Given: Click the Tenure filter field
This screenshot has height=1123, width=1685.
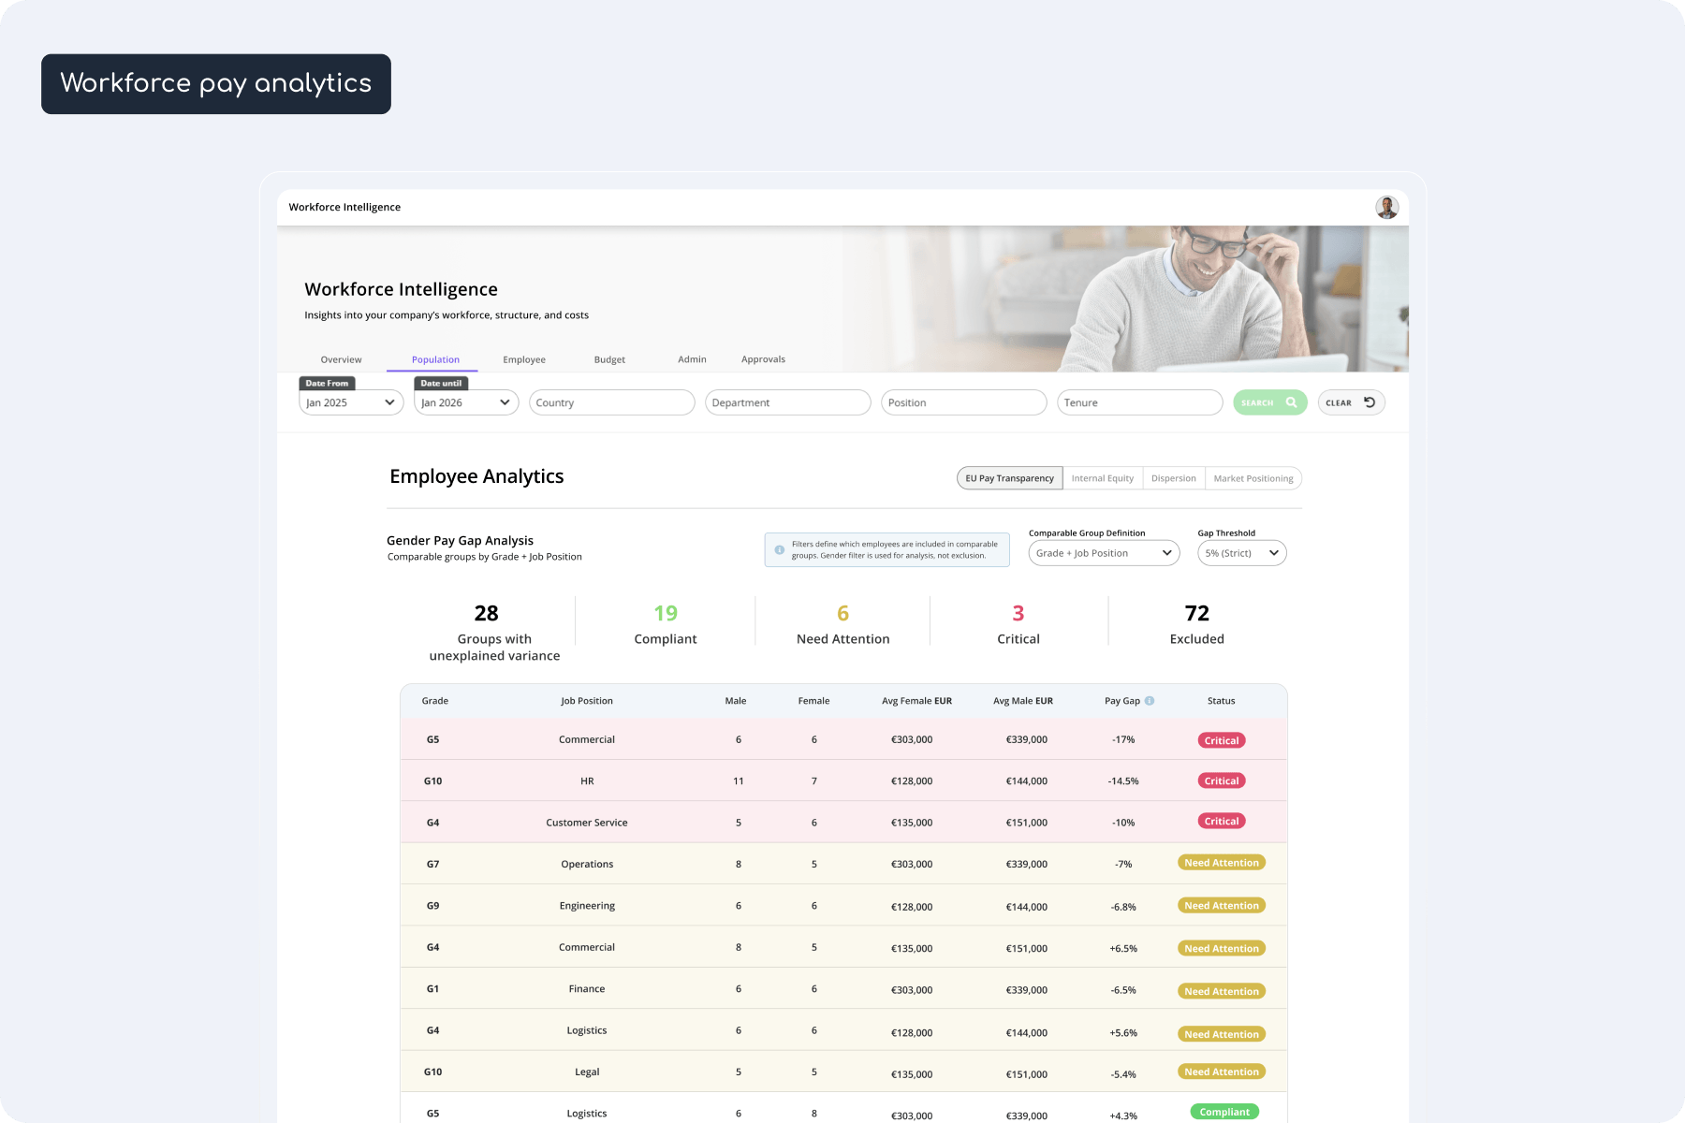Looking at the screenshot, I should click(x=1139, y=402).
